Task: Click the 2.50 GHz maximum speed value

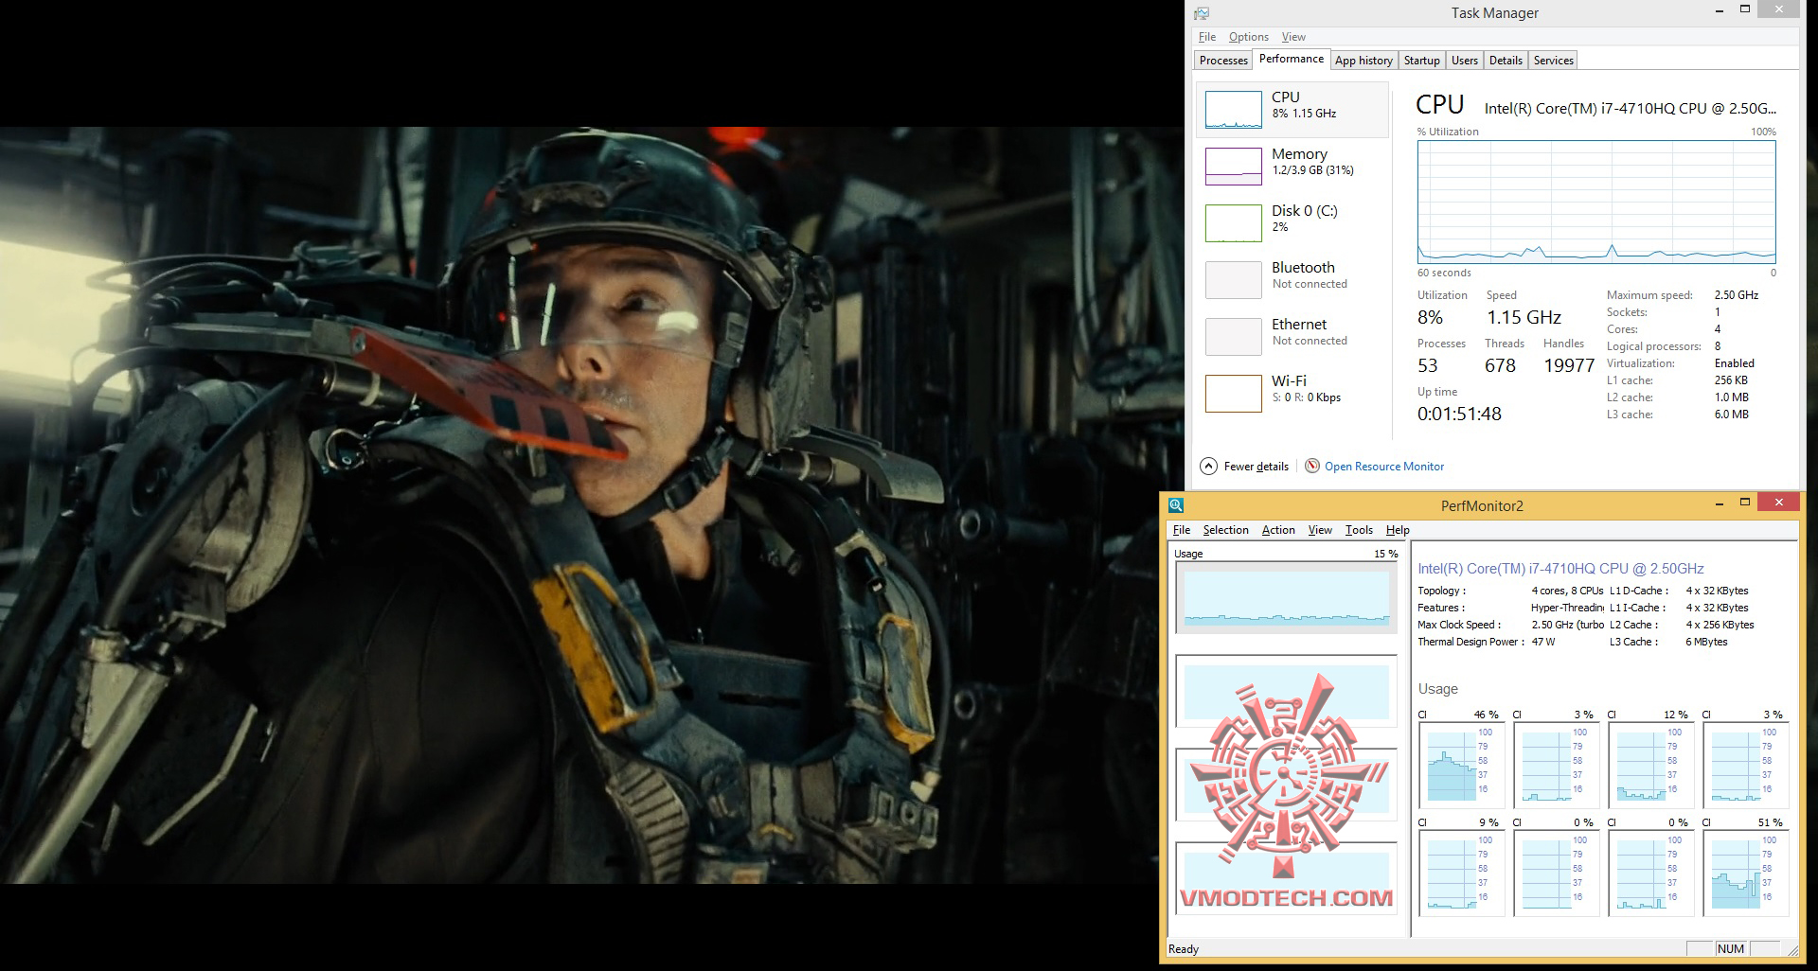Action: coord(1737,295)
